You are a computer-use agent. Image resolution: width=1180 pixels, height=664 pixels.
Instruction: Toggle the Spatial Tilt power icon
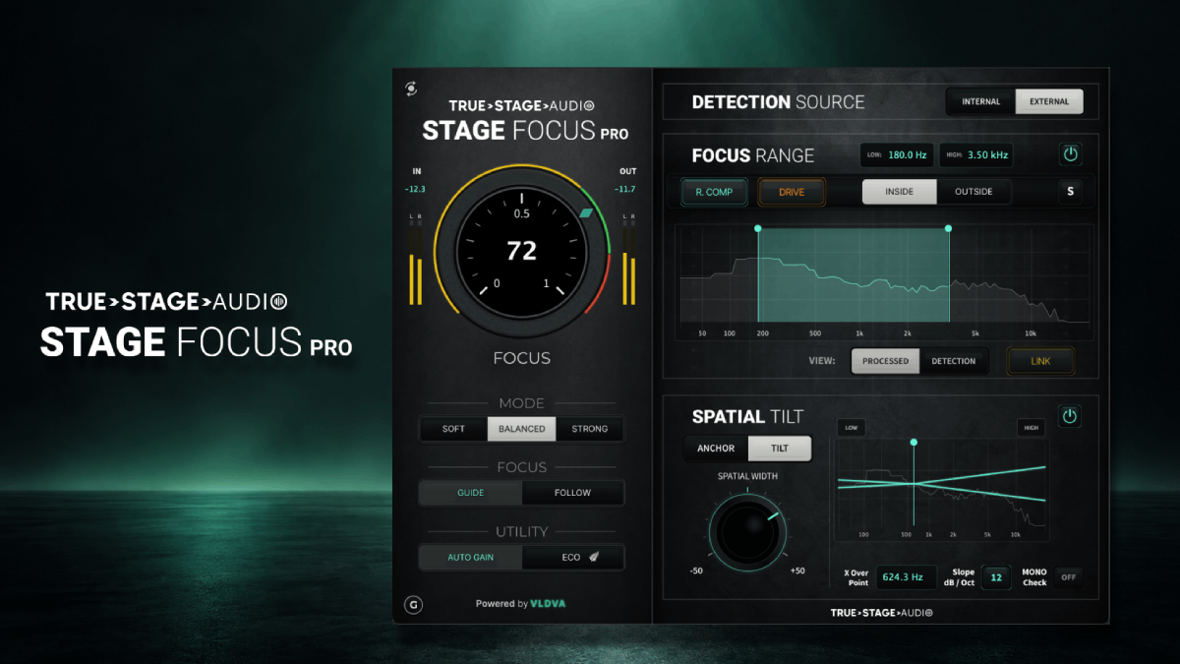[1070, 416]
